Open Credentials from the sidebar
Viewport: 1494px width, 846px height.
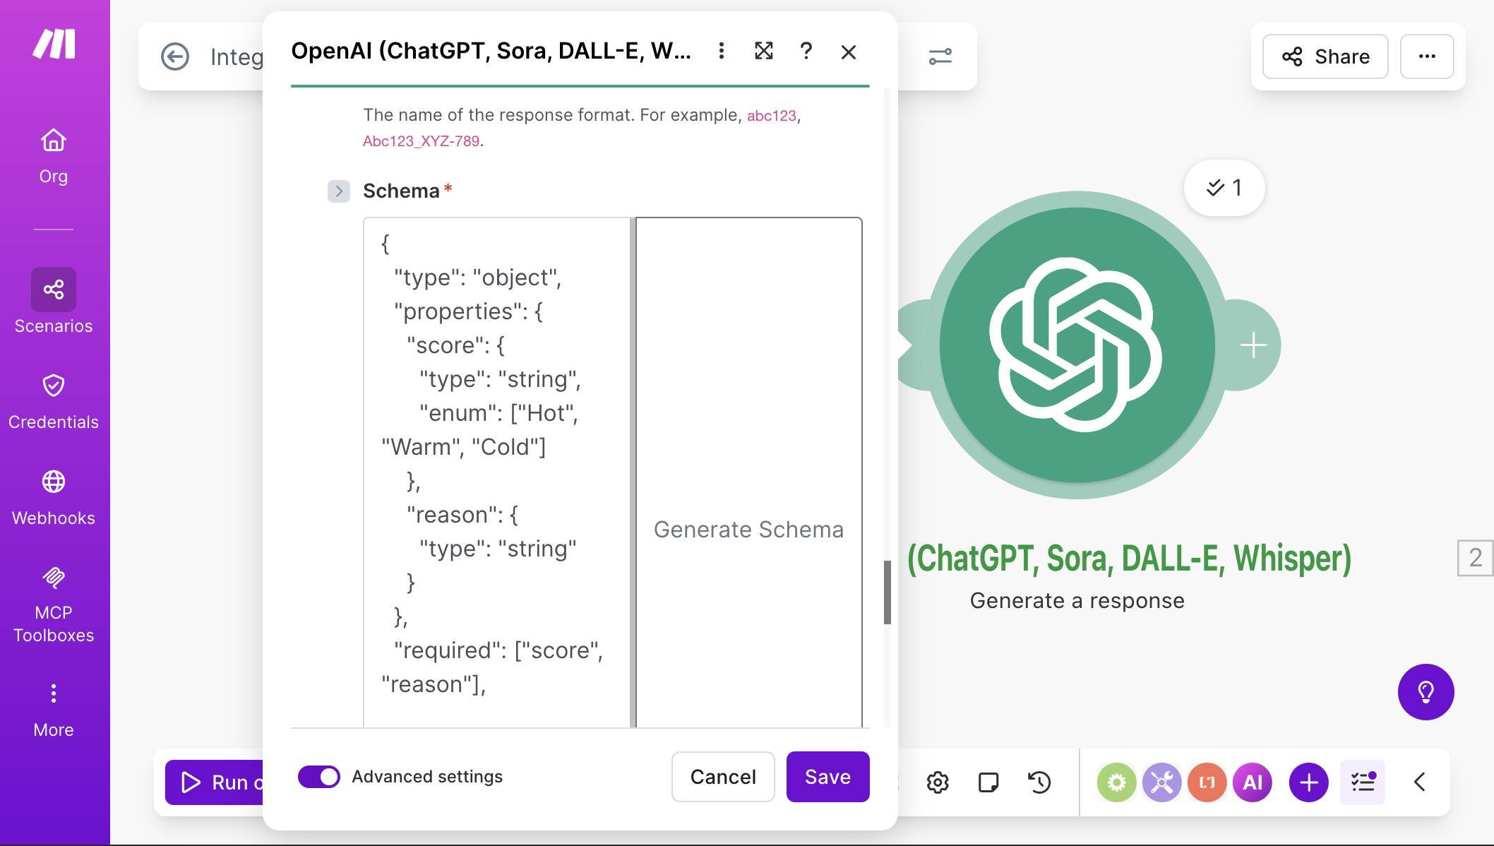pos(53,398)
